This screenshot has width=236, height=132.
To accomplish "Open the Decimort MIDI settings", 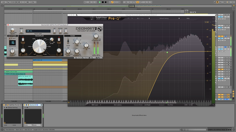I will pos(93,58).
